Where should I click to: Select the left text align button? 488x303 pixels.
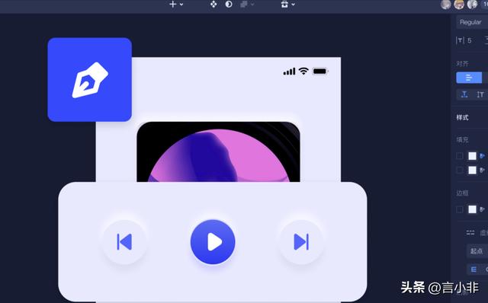point(469,78)
